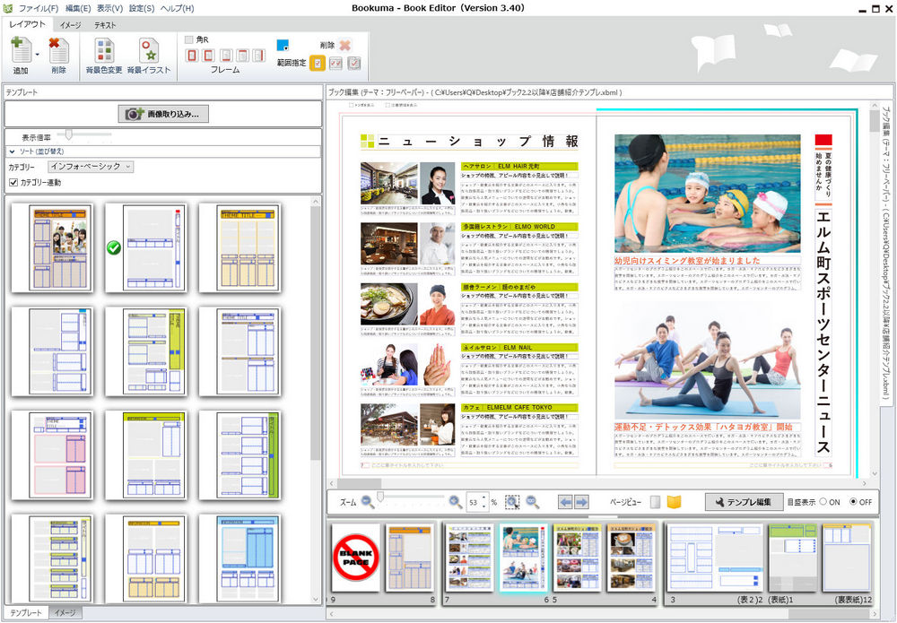Uncheck the カテゴリー連動 checkbox
This screenshot has width=897, height=623.
pos(13,183)
